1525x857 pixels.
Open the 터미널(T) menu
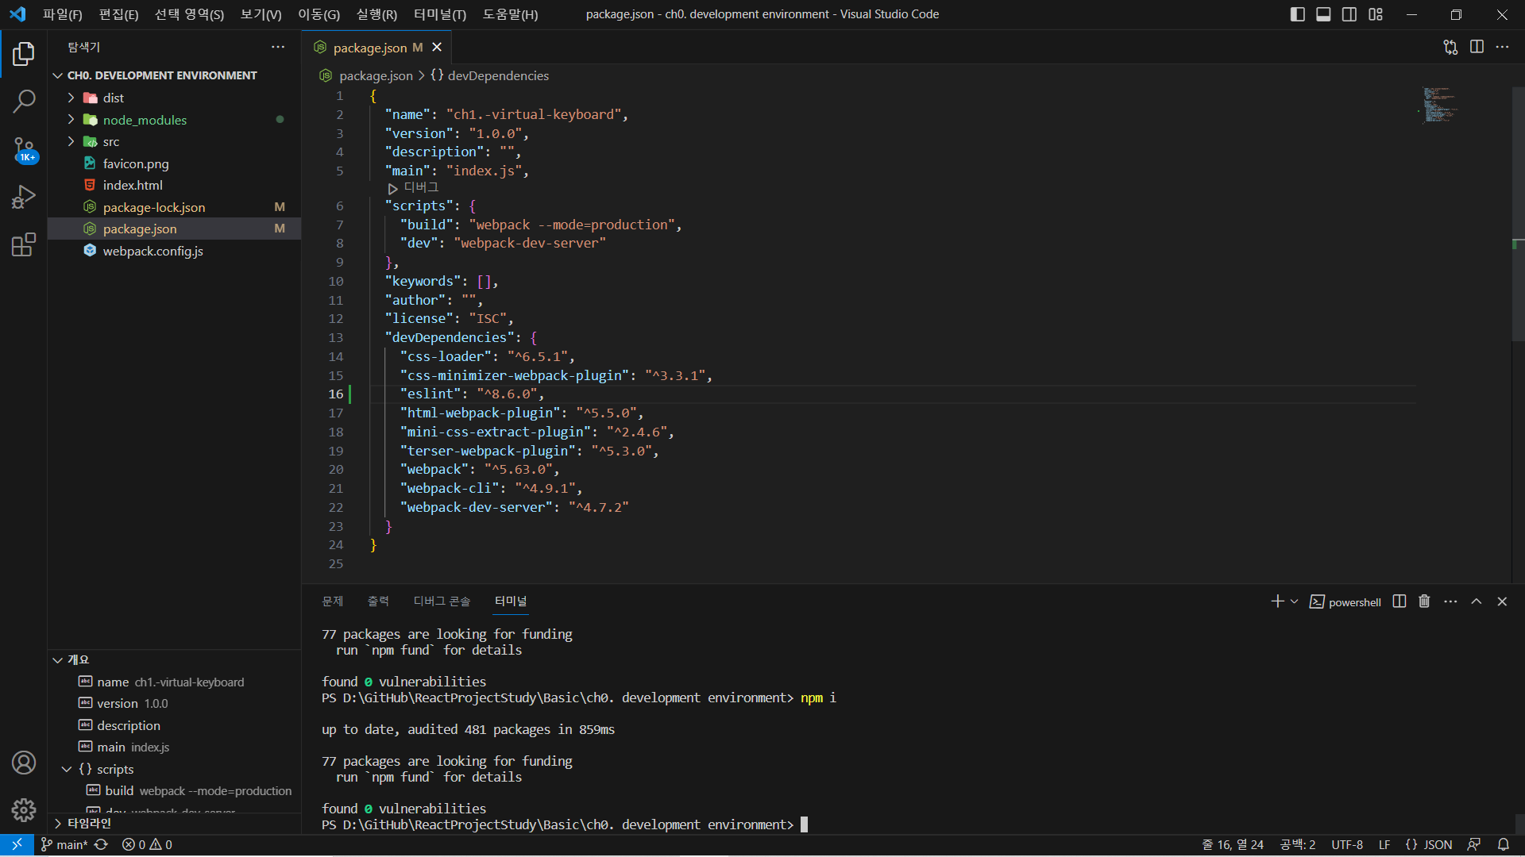click(x=440, y=14)
